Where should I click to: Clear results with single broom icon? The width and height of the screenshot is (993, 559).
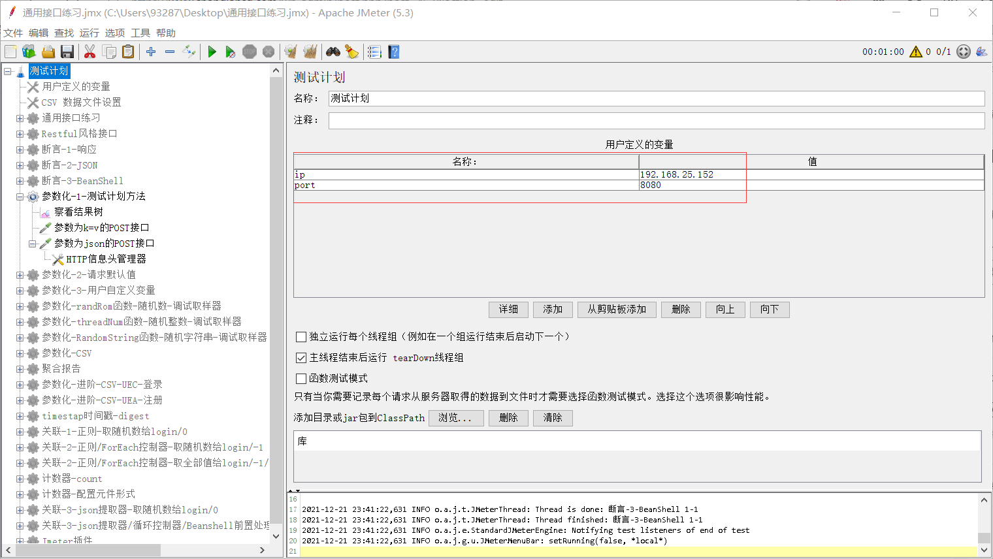291,52
